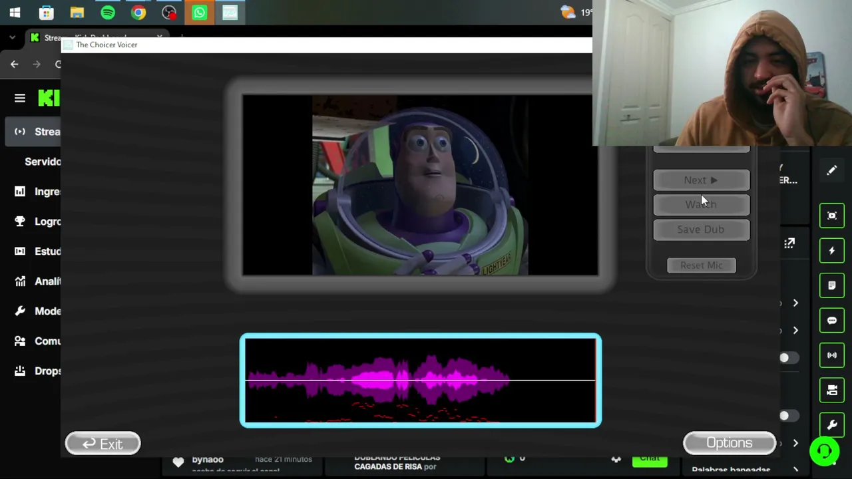
Task: Expand the Palabras baneadas row
Action: tap(795, 470)
